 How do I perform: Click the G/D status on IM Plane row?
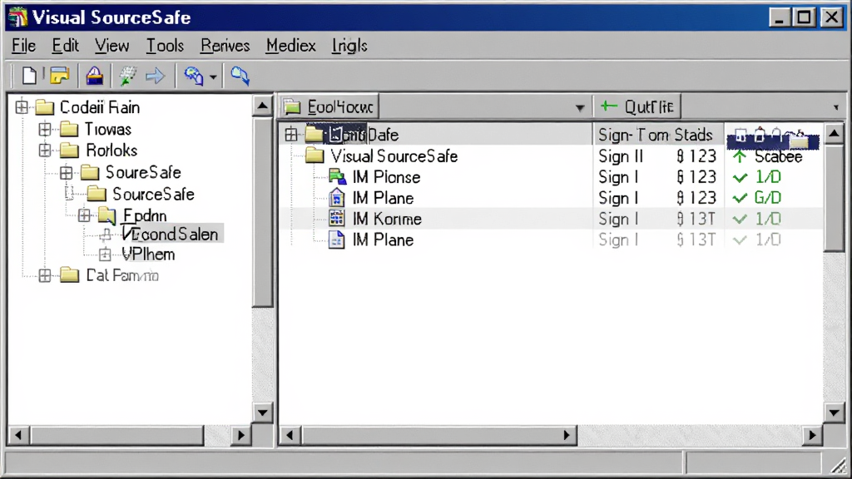point(767,198)
